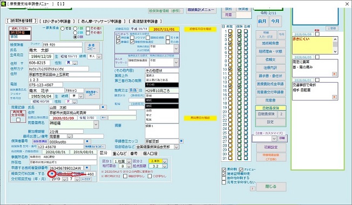352x205 pixels.
Task: Click blue dot button beside 京都支部 field
Action: 181,141
